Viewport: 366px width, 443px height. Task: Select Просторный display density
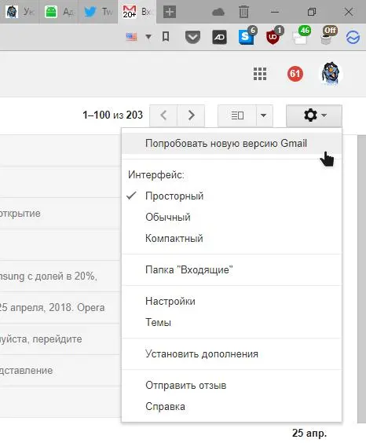click(x=232, y=196)
